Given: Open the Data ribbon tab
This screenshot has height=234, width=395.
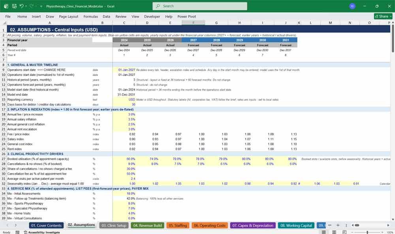Looking at the screenshot, I should [106, 16].
